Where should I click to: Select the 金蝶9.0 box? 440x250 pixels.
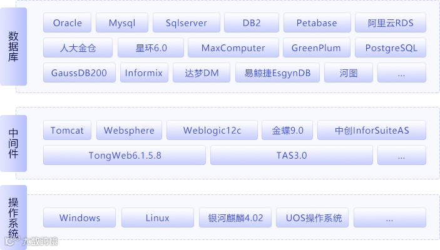click(287, 130)
